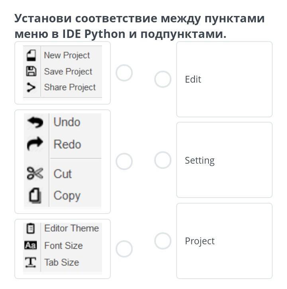Click the Share Project icon

click(31, 87)
